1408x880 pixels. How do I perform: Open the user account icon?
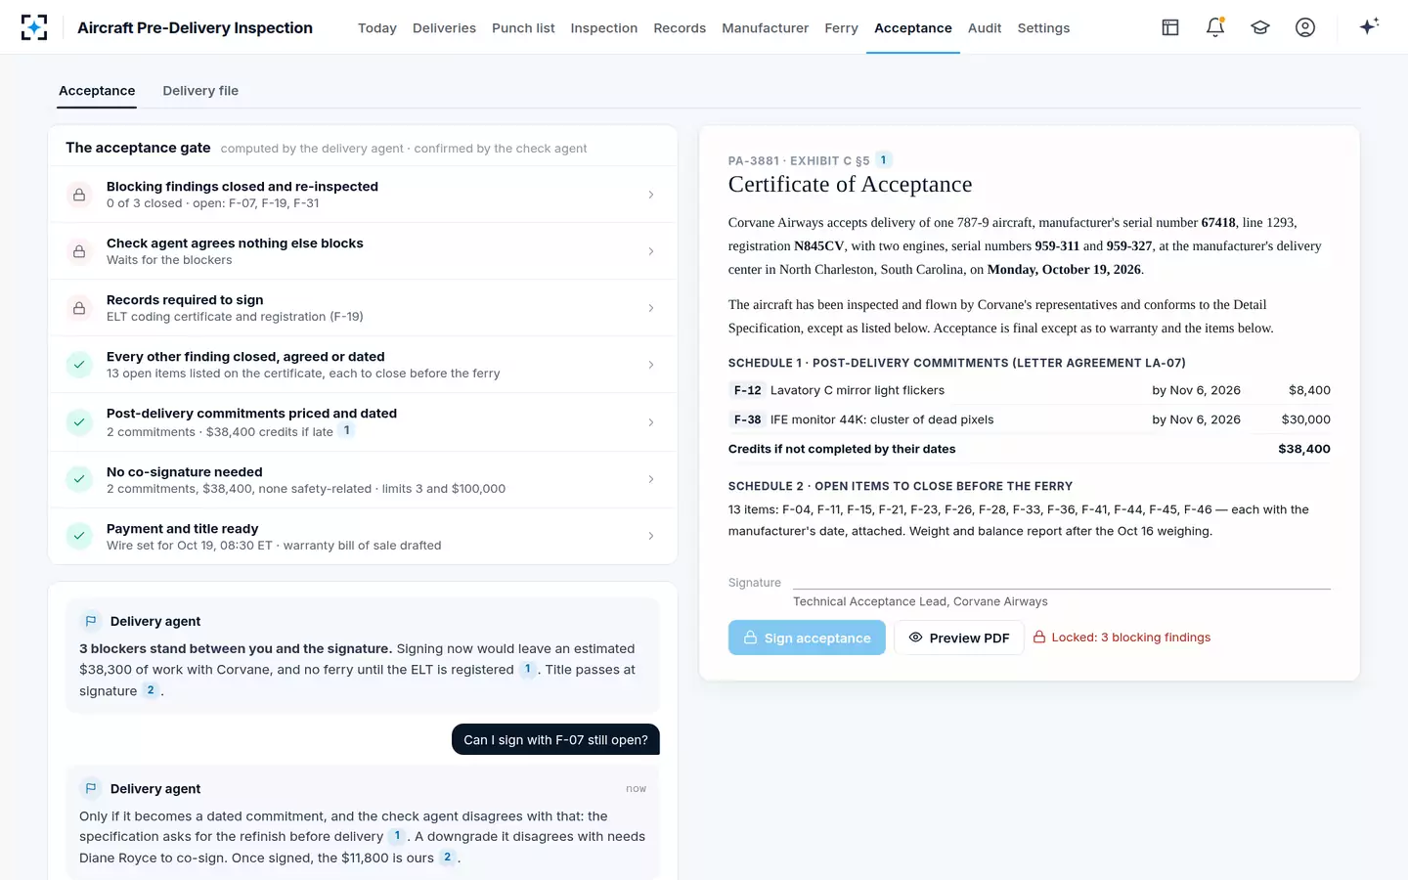point(1305,27)
